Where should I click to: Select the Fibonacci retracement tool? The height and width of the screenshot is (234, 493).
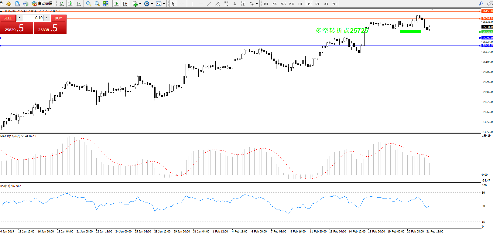coord(226,4)
